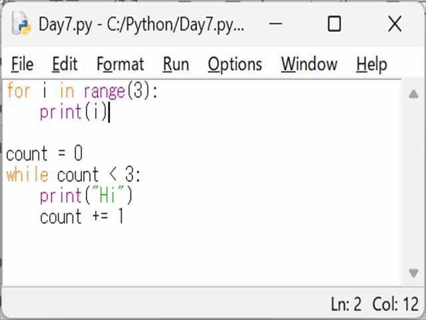Click the scrollbar down arrow
The image size is (426, 320).
pyautogui.click(x=413, y=273)
